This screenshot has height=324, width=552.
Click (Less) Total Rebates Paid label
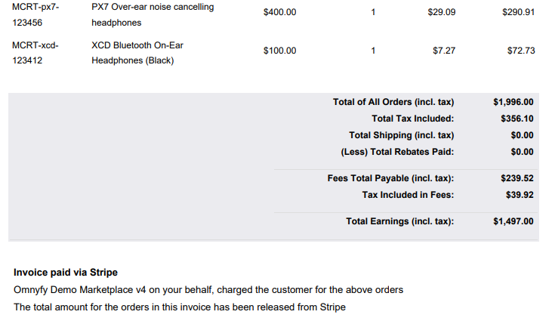tap(397, 152)
